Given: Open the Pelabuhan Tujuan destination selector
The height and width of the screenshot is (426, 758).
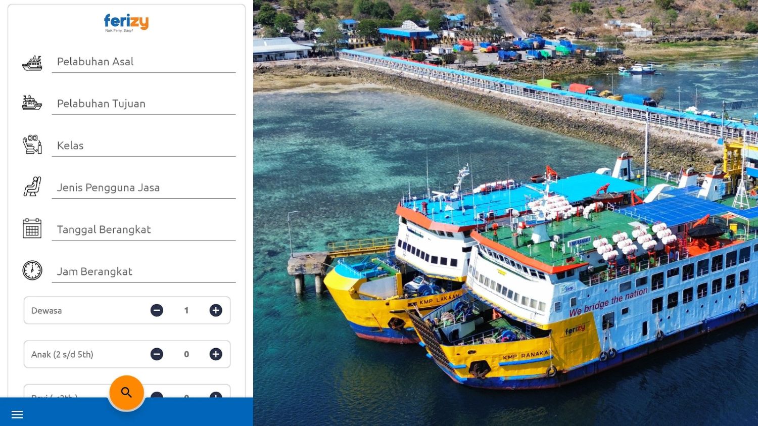Looking at the screenshot, I should pos(144,104).
